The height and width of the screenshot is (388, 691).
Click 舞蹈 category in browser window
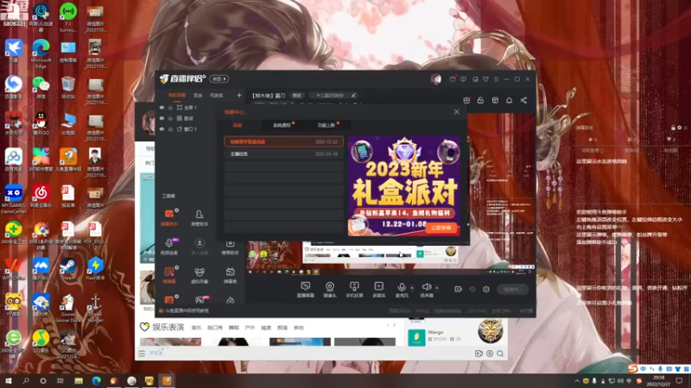(x=233, y=328)
